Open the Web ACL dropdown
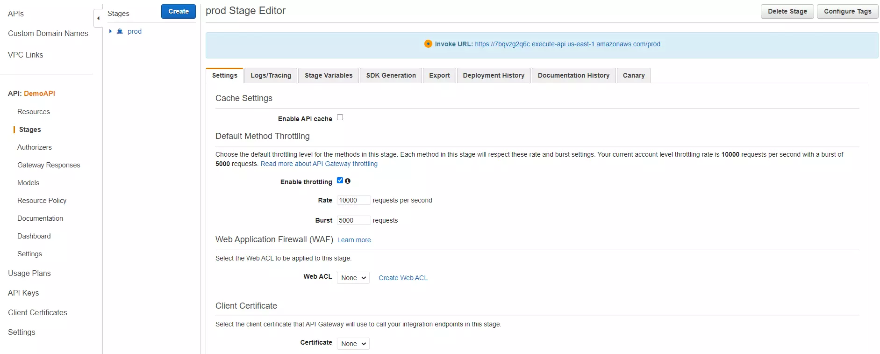This screenshot has width=880, height=354. 353,278
